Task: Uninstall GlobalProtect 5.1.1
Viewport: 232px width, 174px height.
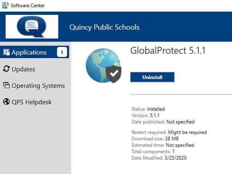Action: [152, 77]
